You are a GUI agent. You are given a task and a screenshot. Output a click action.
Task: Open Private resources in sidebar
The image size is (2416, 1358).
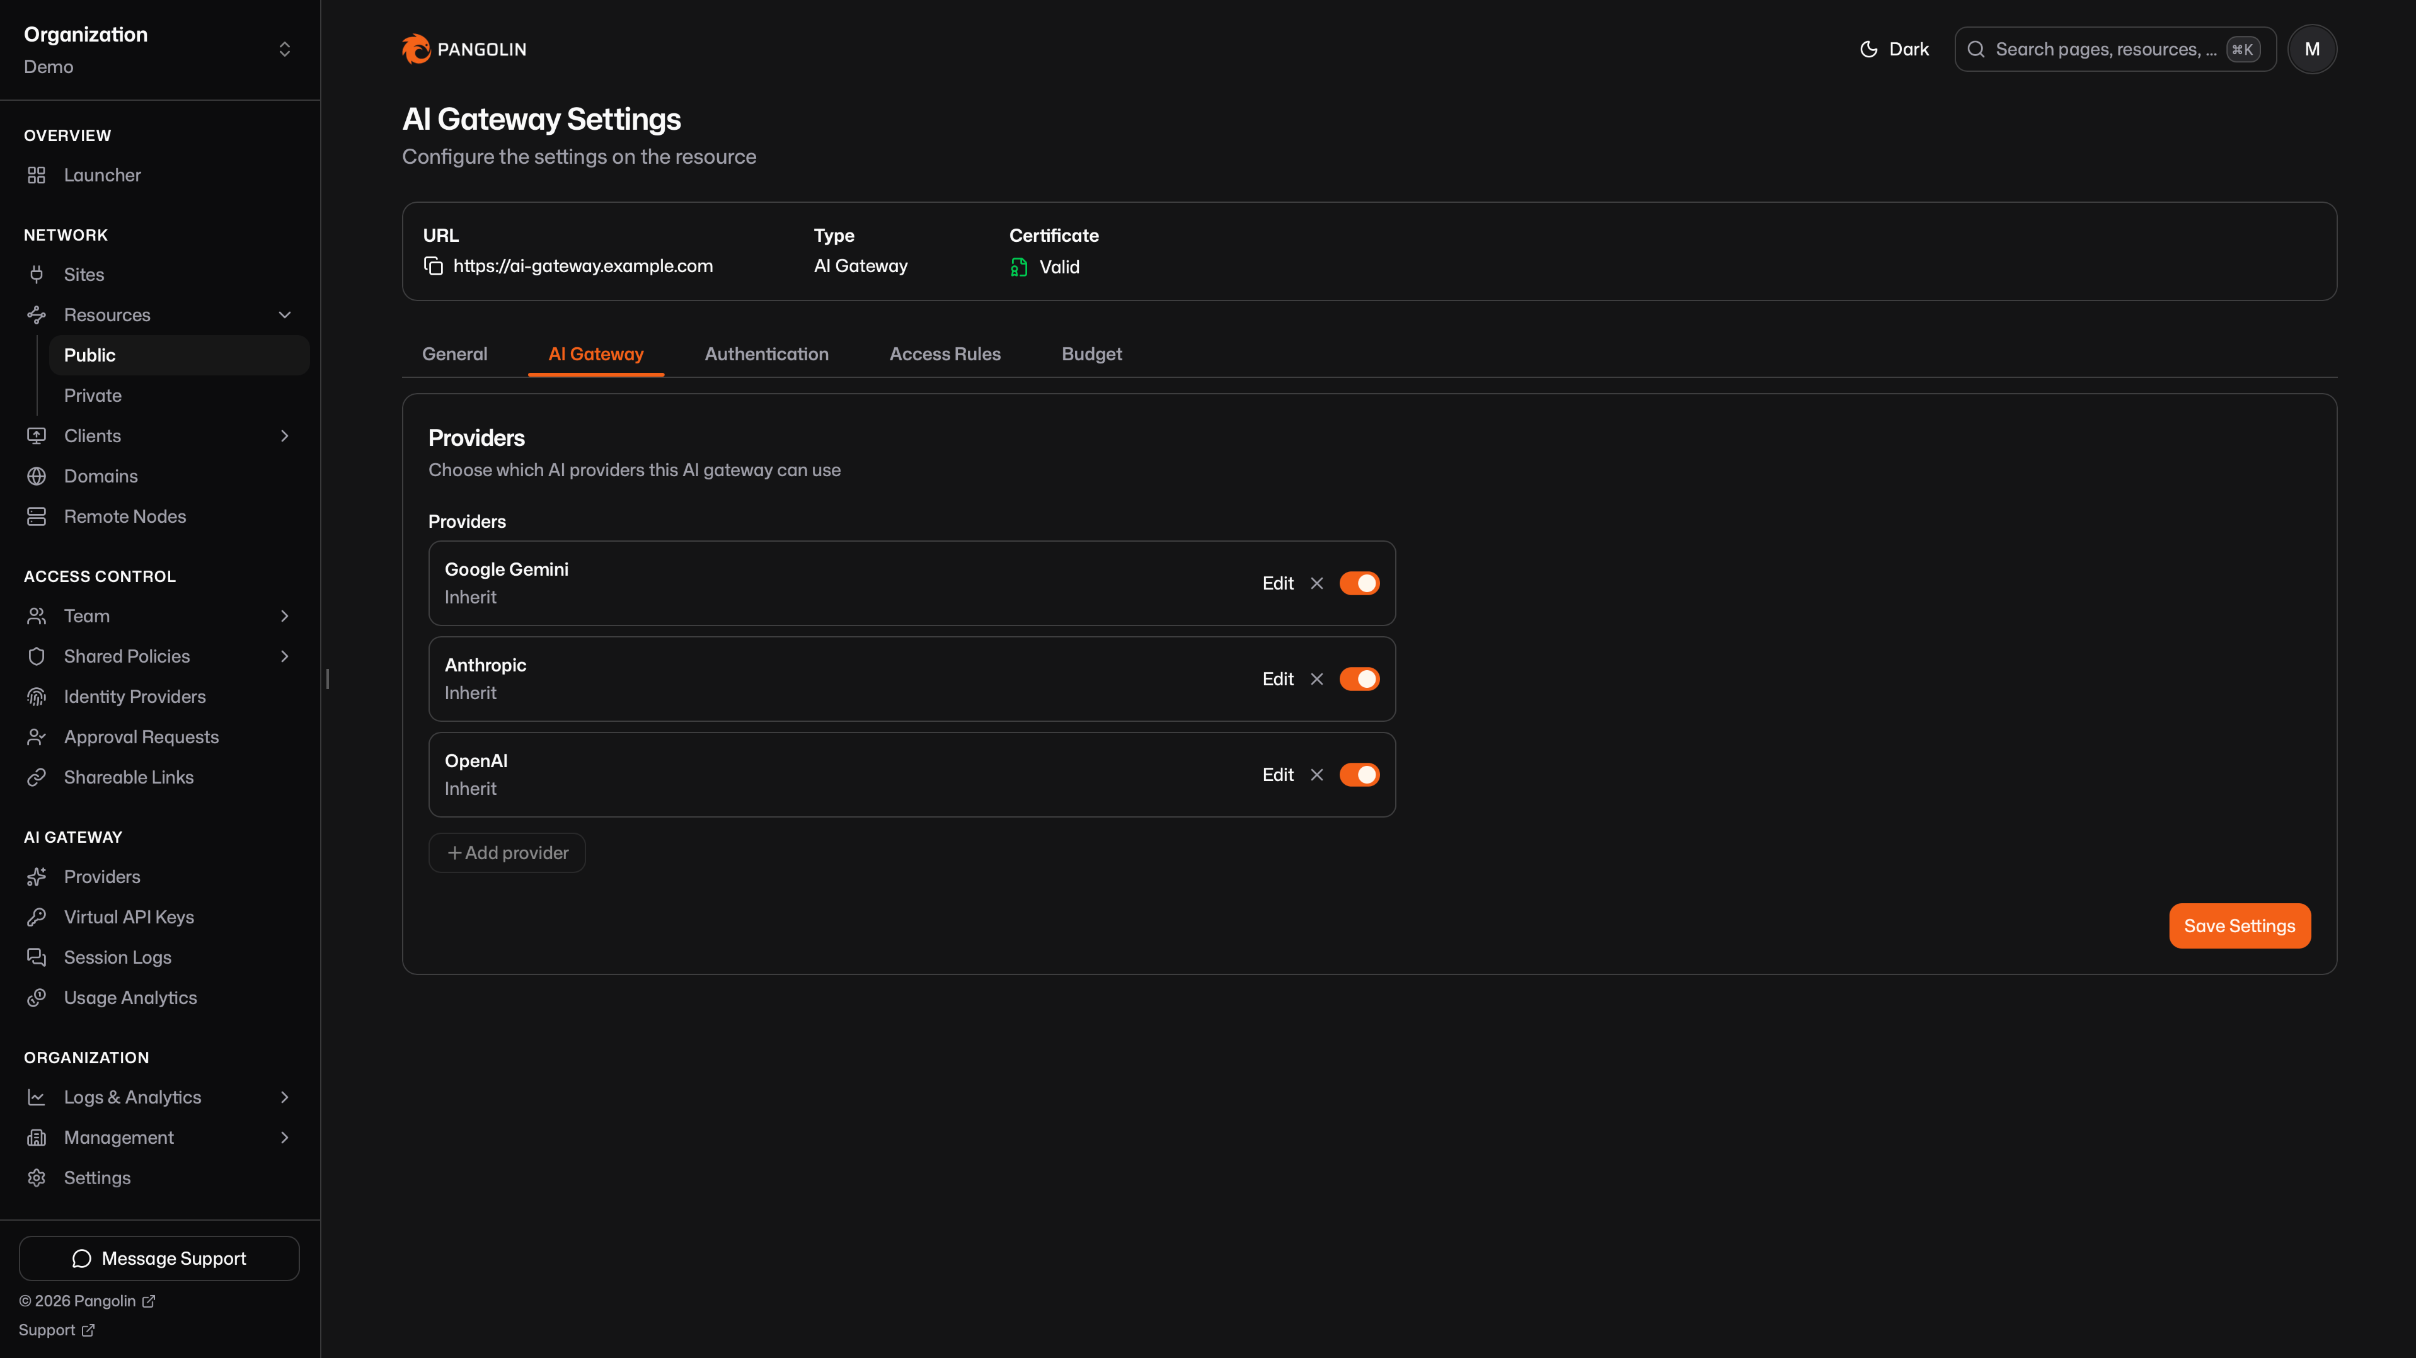click(179, 396)
